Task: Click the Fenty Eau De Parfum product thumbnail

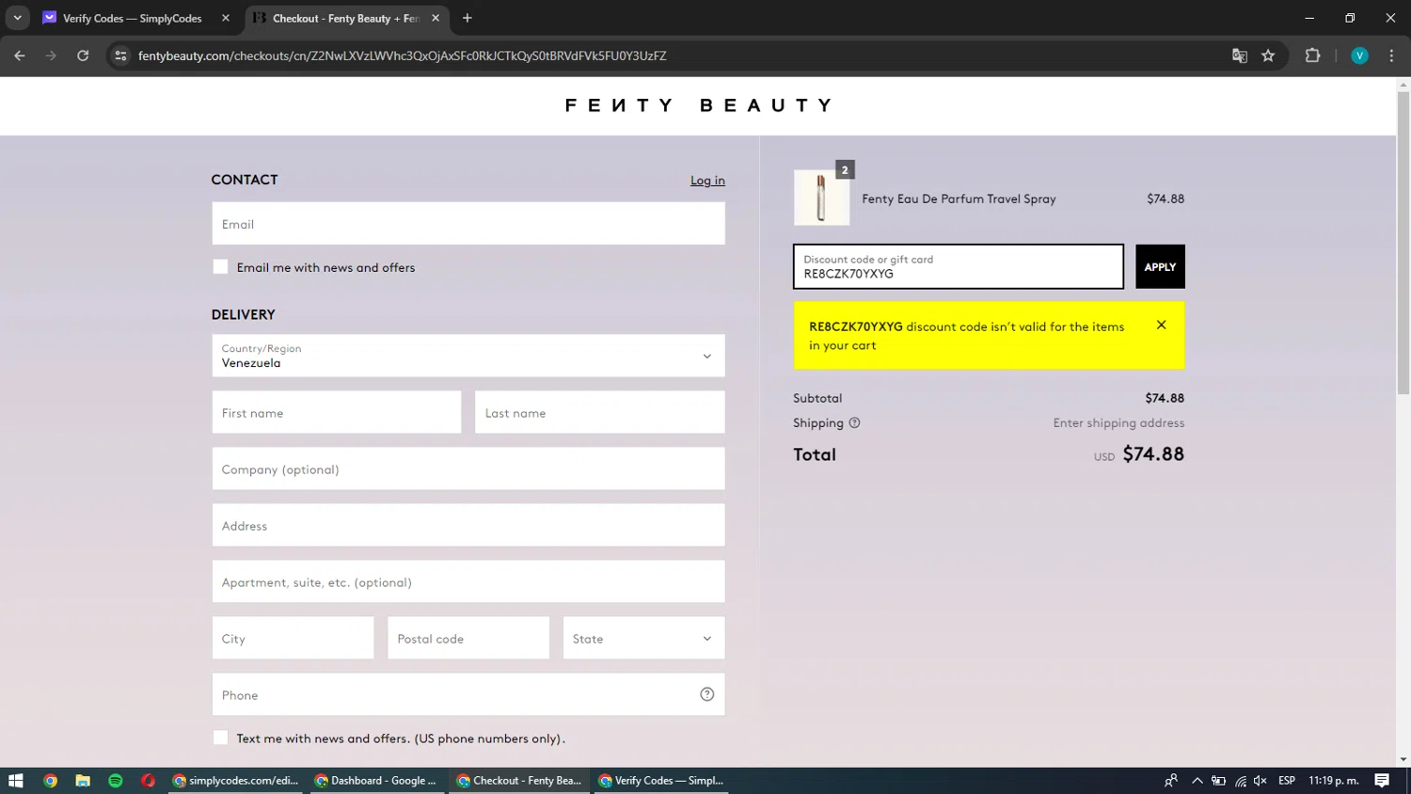Action: click(x=821, y=198)
